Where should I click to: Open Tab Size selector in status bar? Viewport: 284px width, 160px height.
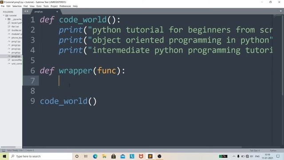click(x=255, y=151)
